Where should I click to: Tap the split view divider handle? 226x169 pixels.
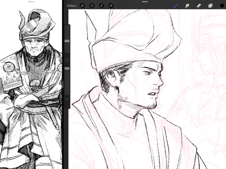pyautogui.click(x=63, y=84)
